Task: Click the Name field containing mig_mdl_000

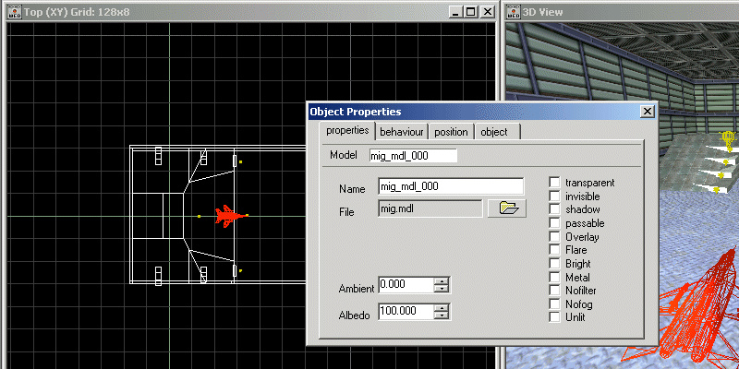Action: 450,186
